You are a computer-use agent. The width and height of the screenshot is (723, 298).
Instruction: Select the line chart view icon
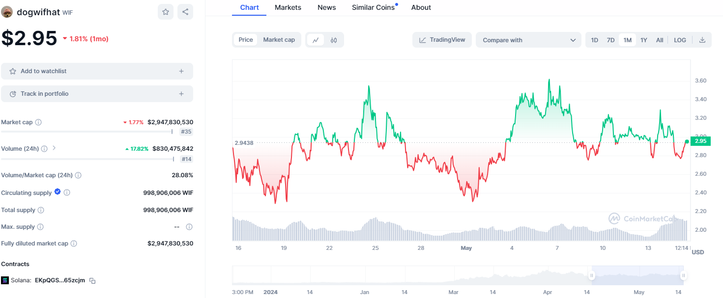[316, 40]
